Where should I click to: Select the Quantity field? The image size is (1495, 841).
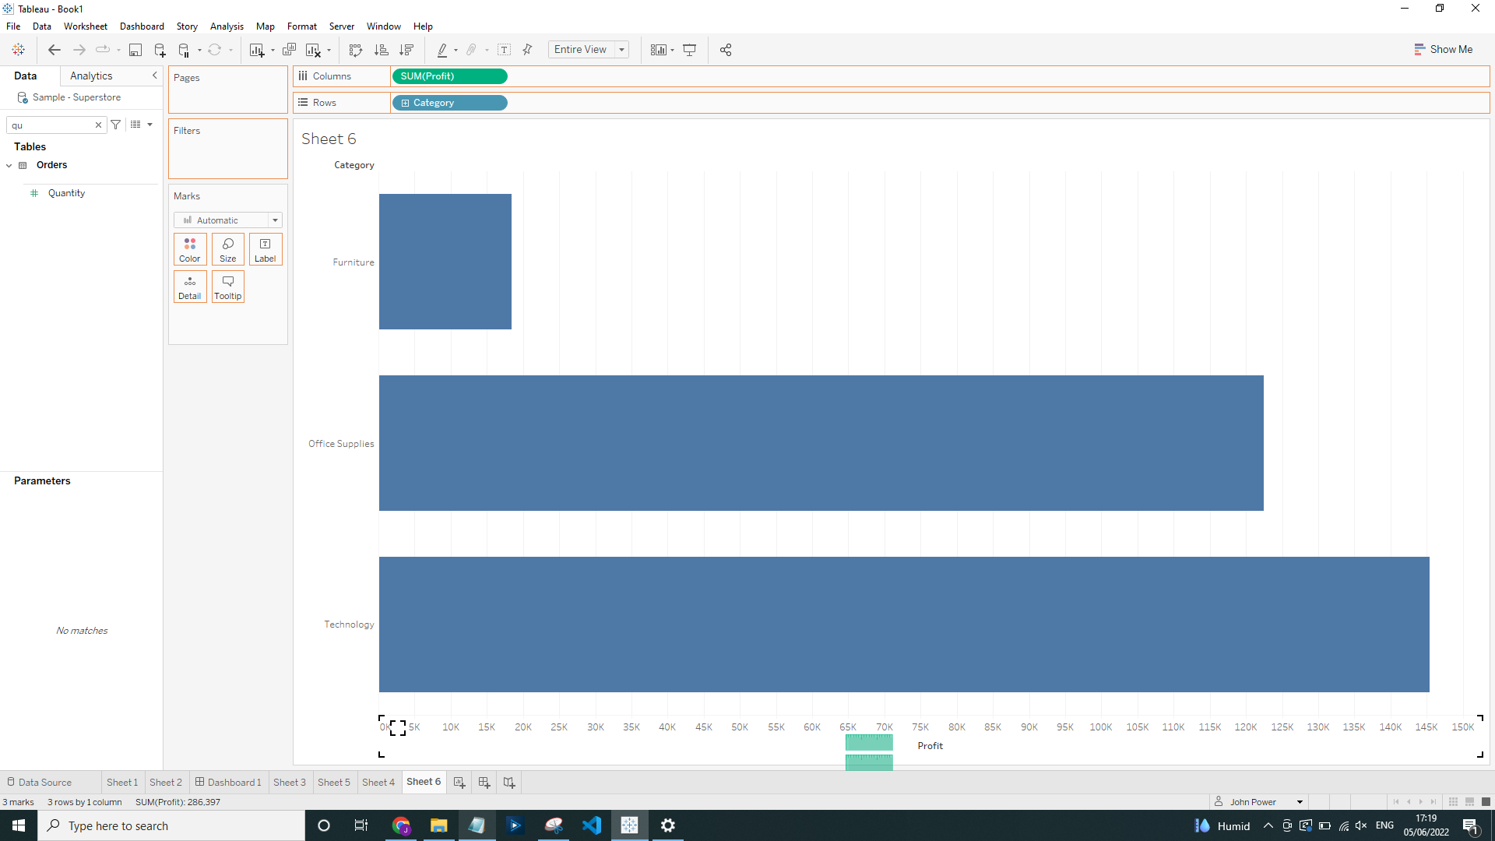tap(66, 193)
